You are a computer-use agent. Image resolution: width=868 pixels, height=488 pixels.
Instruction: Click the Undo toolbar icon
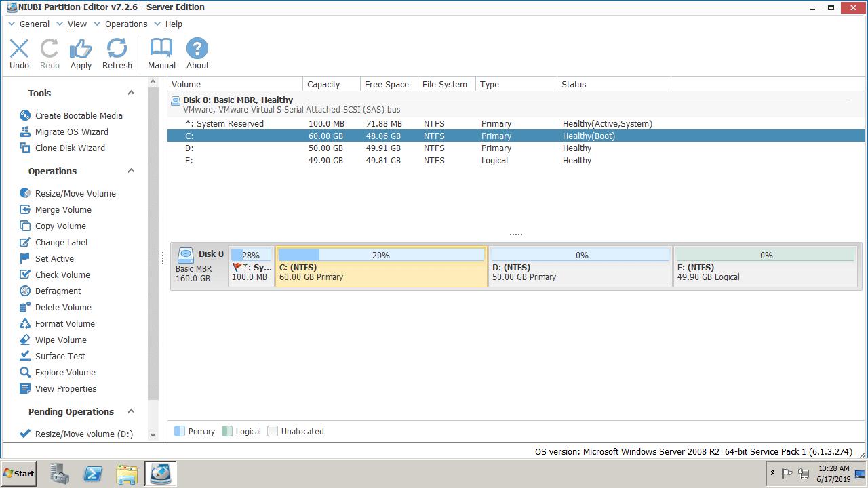pos(19,54)
